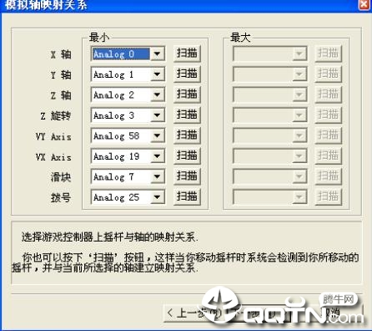Click 扫描 button for 拨号 minimum
Viewport: 372px width, 331px height.
point(187,196)
